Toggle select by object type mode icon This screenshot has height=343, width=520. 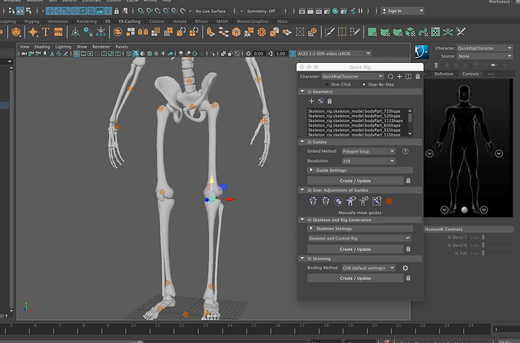[20, 11]
